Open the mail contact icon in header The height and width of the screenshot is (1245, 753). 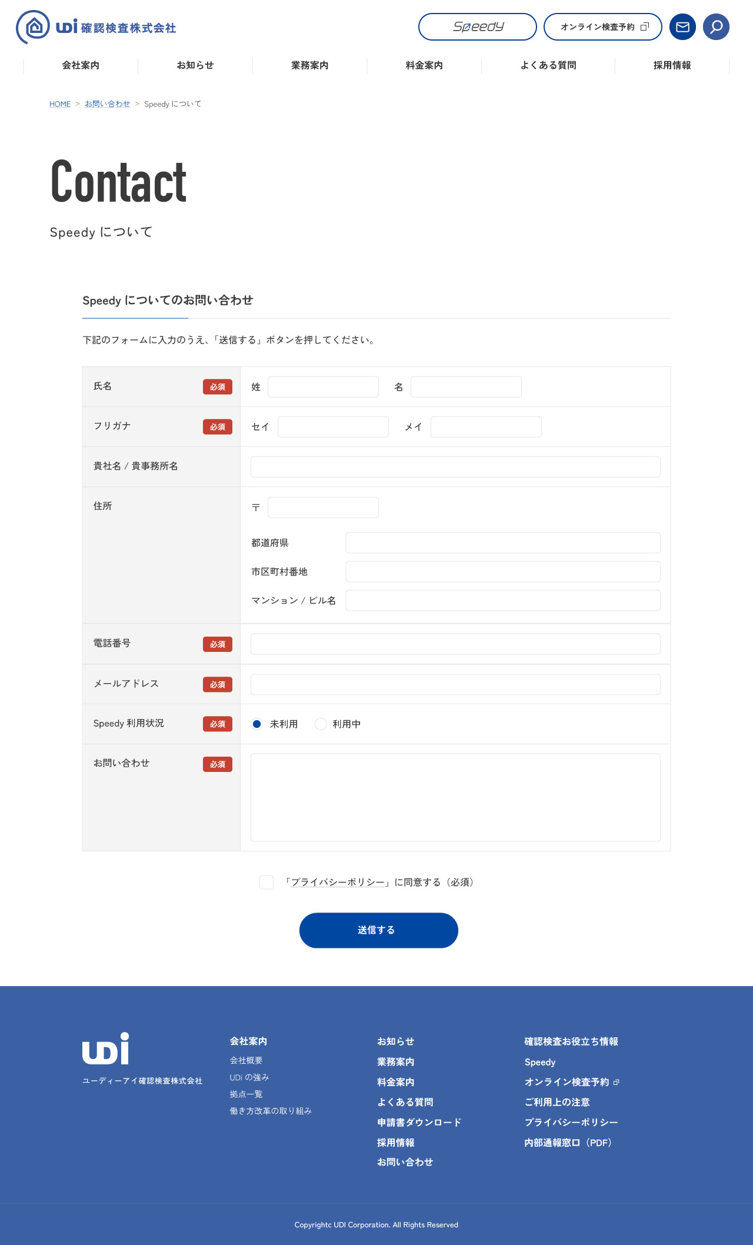tap(682, 27)
